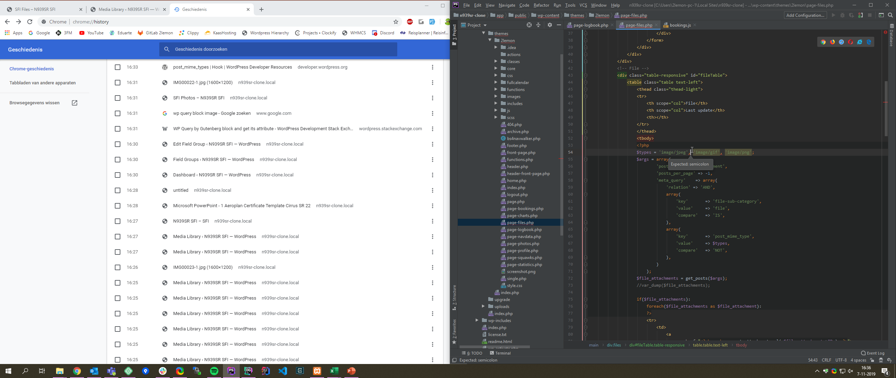Open in Firefox browser preview icon

point(832,42)
